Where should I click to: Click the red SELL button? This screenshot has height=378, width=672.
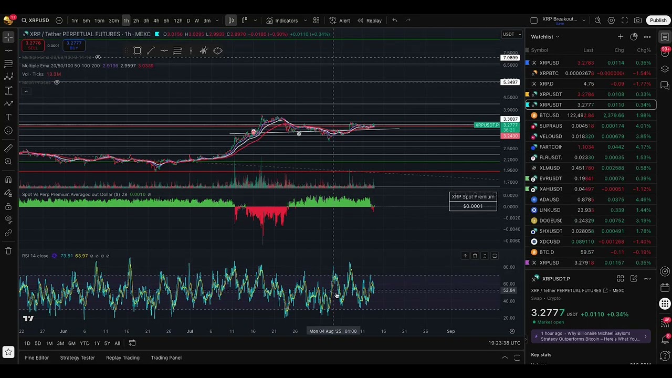[33, 46]
